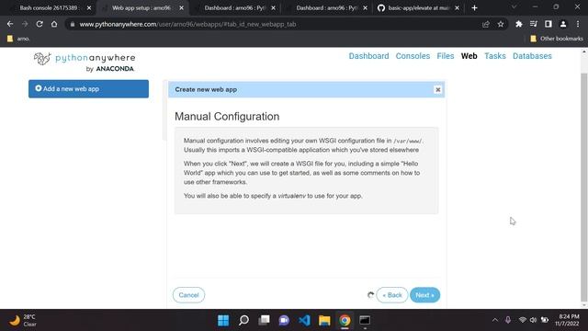Image resolution: width=588 pixels, height=331 pixels.
Task: Open the Windows Start menu
Action: coord(223,321)
